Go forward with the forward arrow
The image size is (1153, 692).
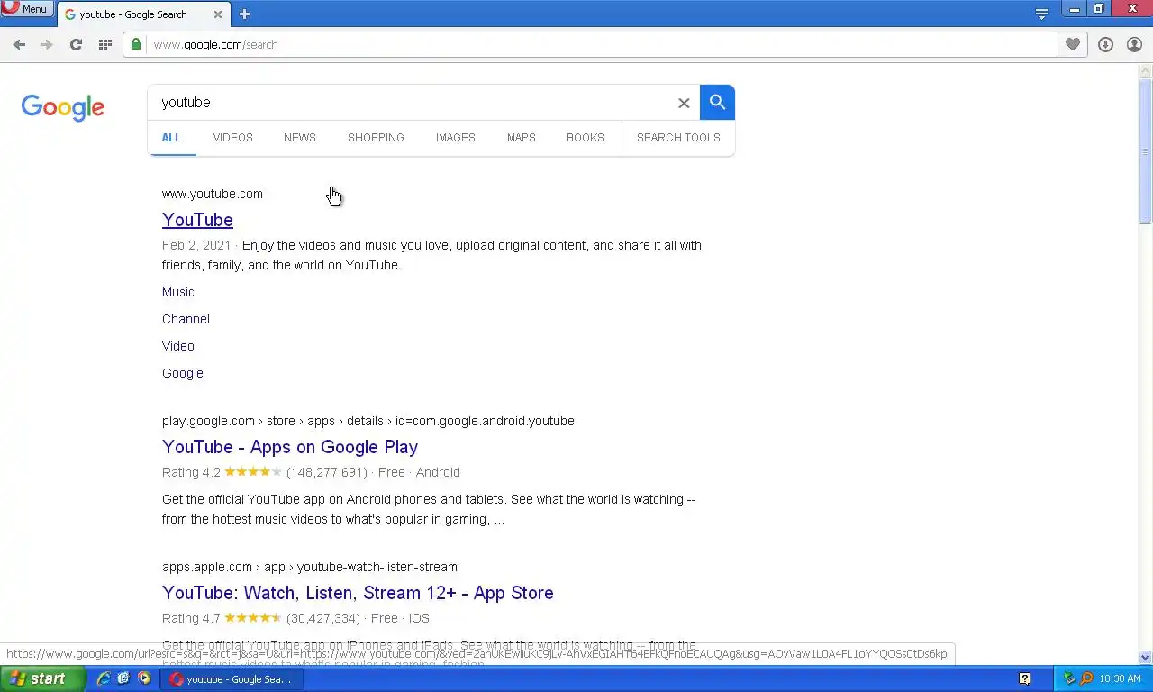coord(47,44)
